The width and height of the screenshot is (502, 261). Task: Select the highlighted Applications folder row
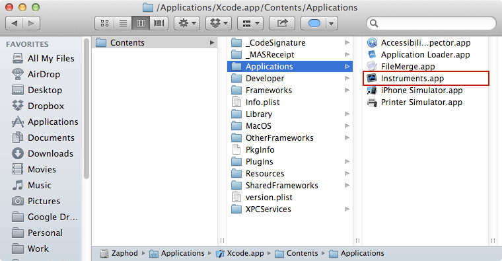(290, 66)
